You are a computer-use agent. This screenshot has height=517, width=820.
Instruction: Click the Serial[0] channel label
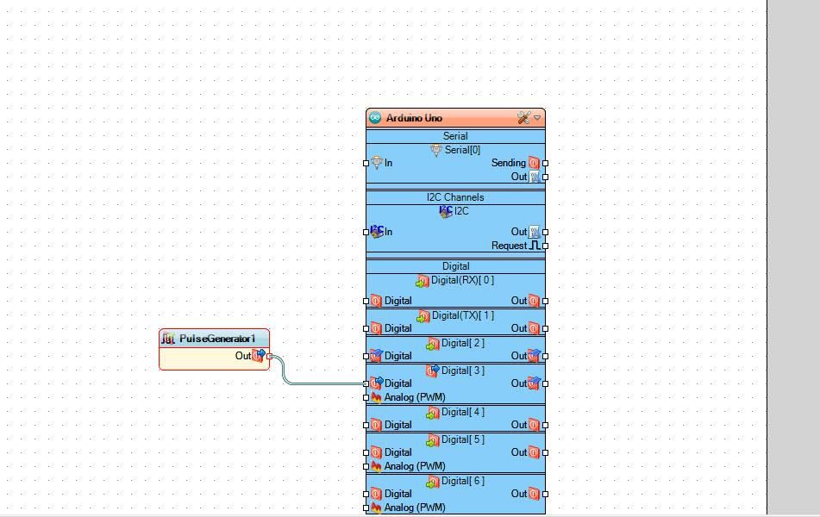[x=462, y=150]
